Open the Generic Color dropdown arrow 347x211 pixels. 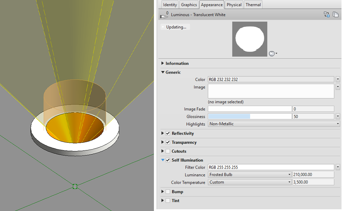click(338, 79)
